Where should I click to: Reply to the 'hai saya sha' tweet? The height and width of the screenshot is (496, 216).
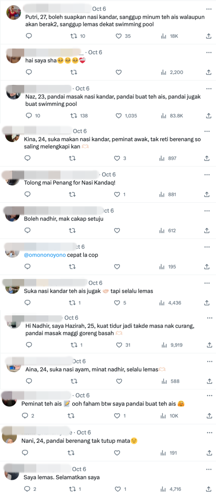coord(29,72)
